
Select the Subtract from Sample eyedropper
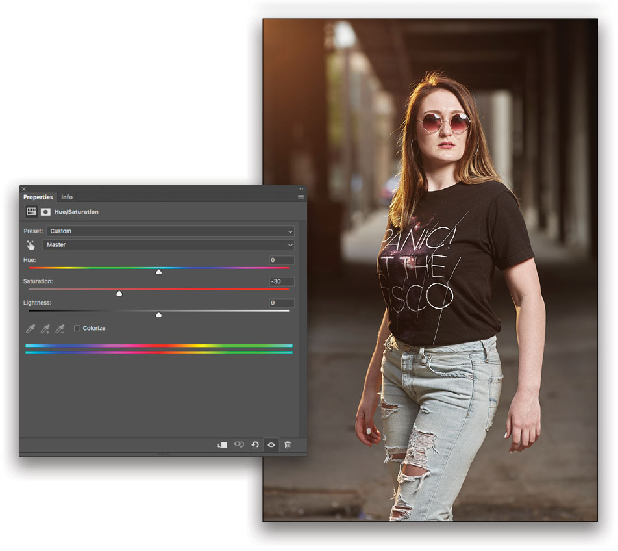pos(59,328)
